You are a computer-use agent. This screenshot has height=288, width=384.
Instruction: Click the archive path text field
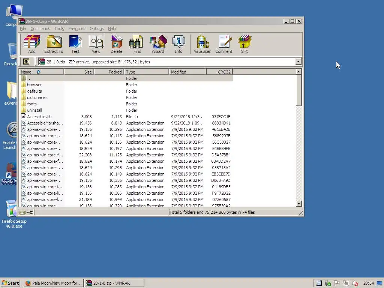pos(166,62)
